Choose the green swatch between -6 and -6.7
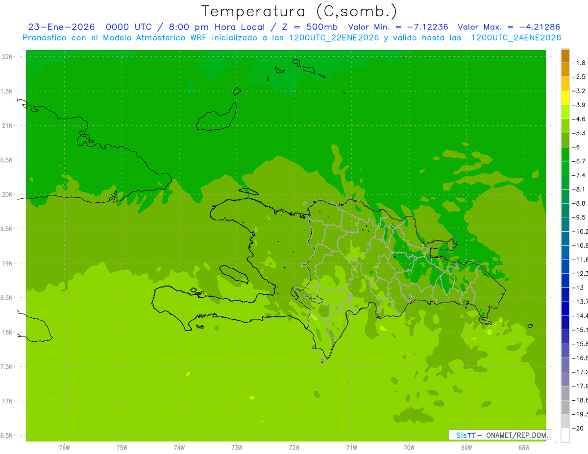 (x=565, y=154)
